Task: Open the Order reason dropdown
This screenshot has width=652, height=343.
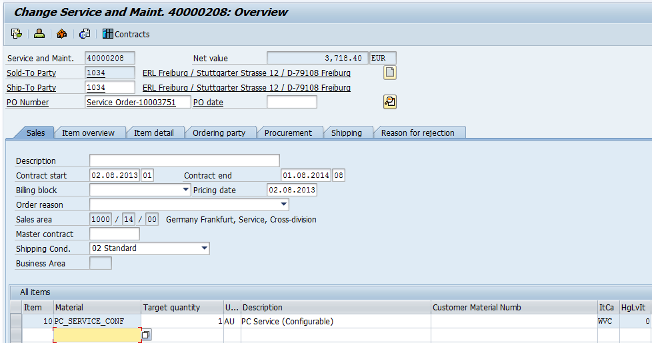Action: [x=284, y=204]
